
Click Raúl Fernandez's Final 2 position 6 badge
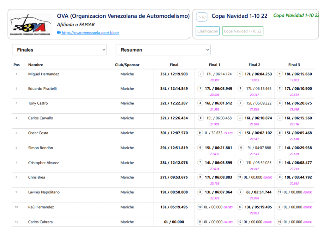[x=240, y=207]
